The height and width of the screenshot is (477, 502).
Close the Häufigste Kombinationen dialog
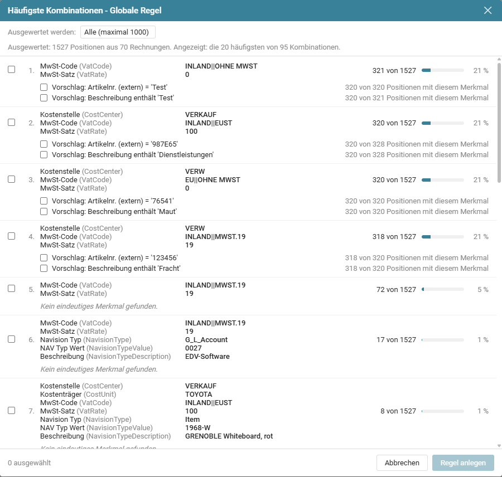[487, 11]
